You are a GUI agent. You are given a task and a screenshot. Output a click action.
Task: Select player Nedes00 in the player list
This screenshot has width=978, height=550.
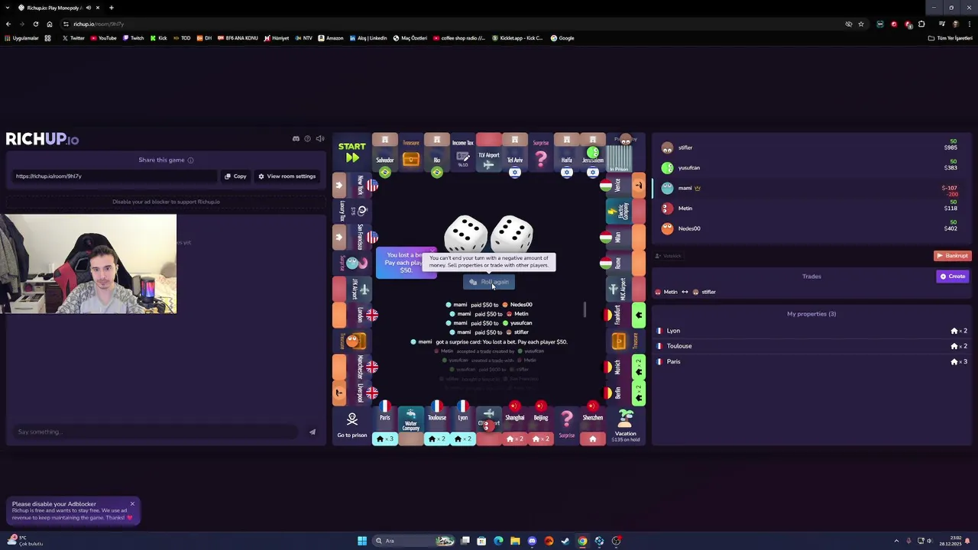[811, 228]
